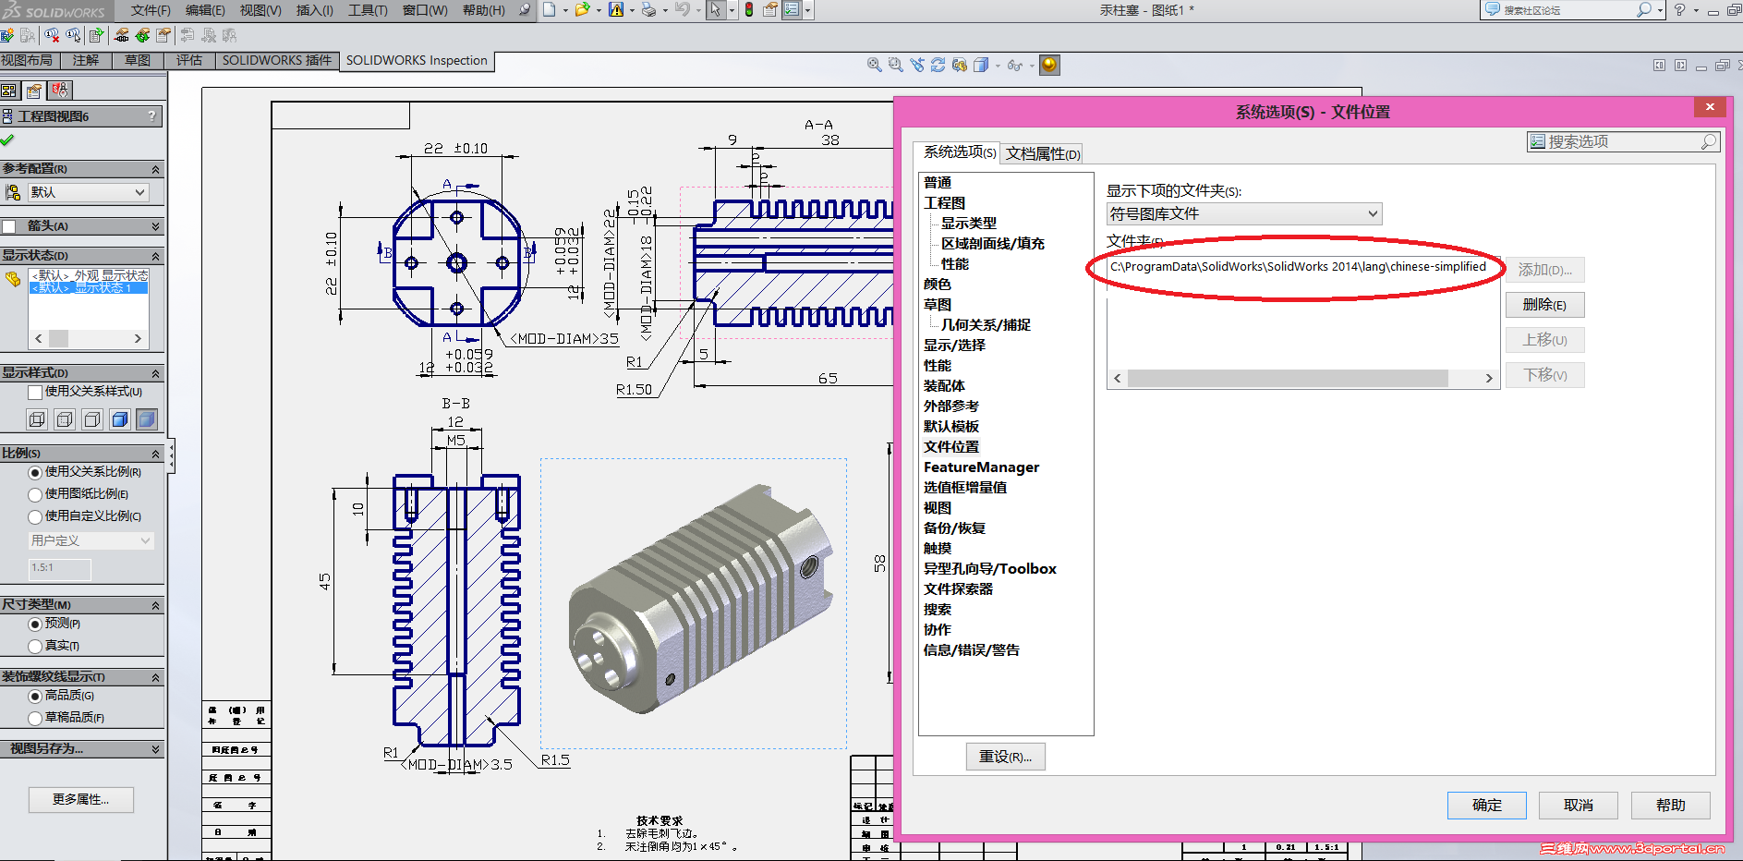Click the 取消 button in options dialog
The width and height of the screenshot is (1743, 861).
(x=1579, y=806)
